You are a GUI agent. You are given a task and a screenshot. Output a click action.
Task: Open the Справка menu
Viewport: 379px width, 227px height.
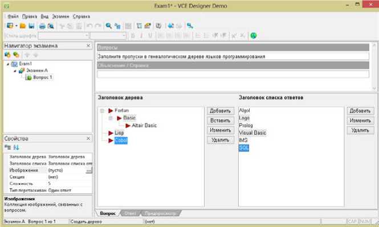pos(81,16)
